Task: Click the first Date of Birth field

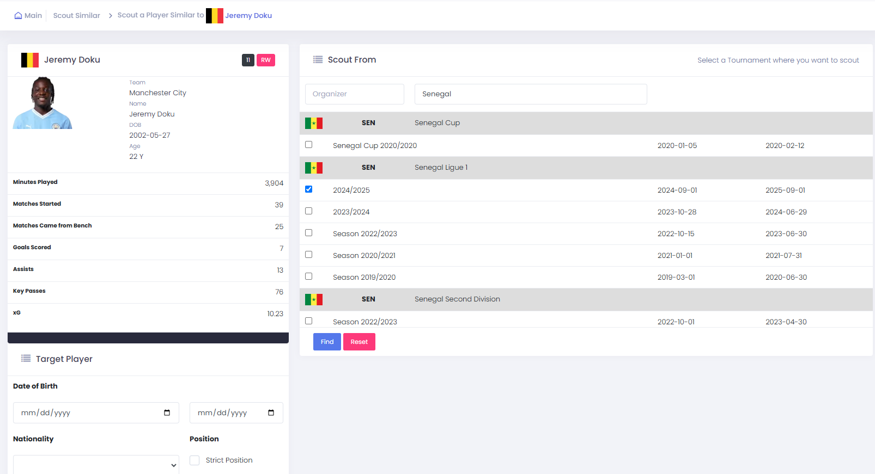Action: point(96,413)
